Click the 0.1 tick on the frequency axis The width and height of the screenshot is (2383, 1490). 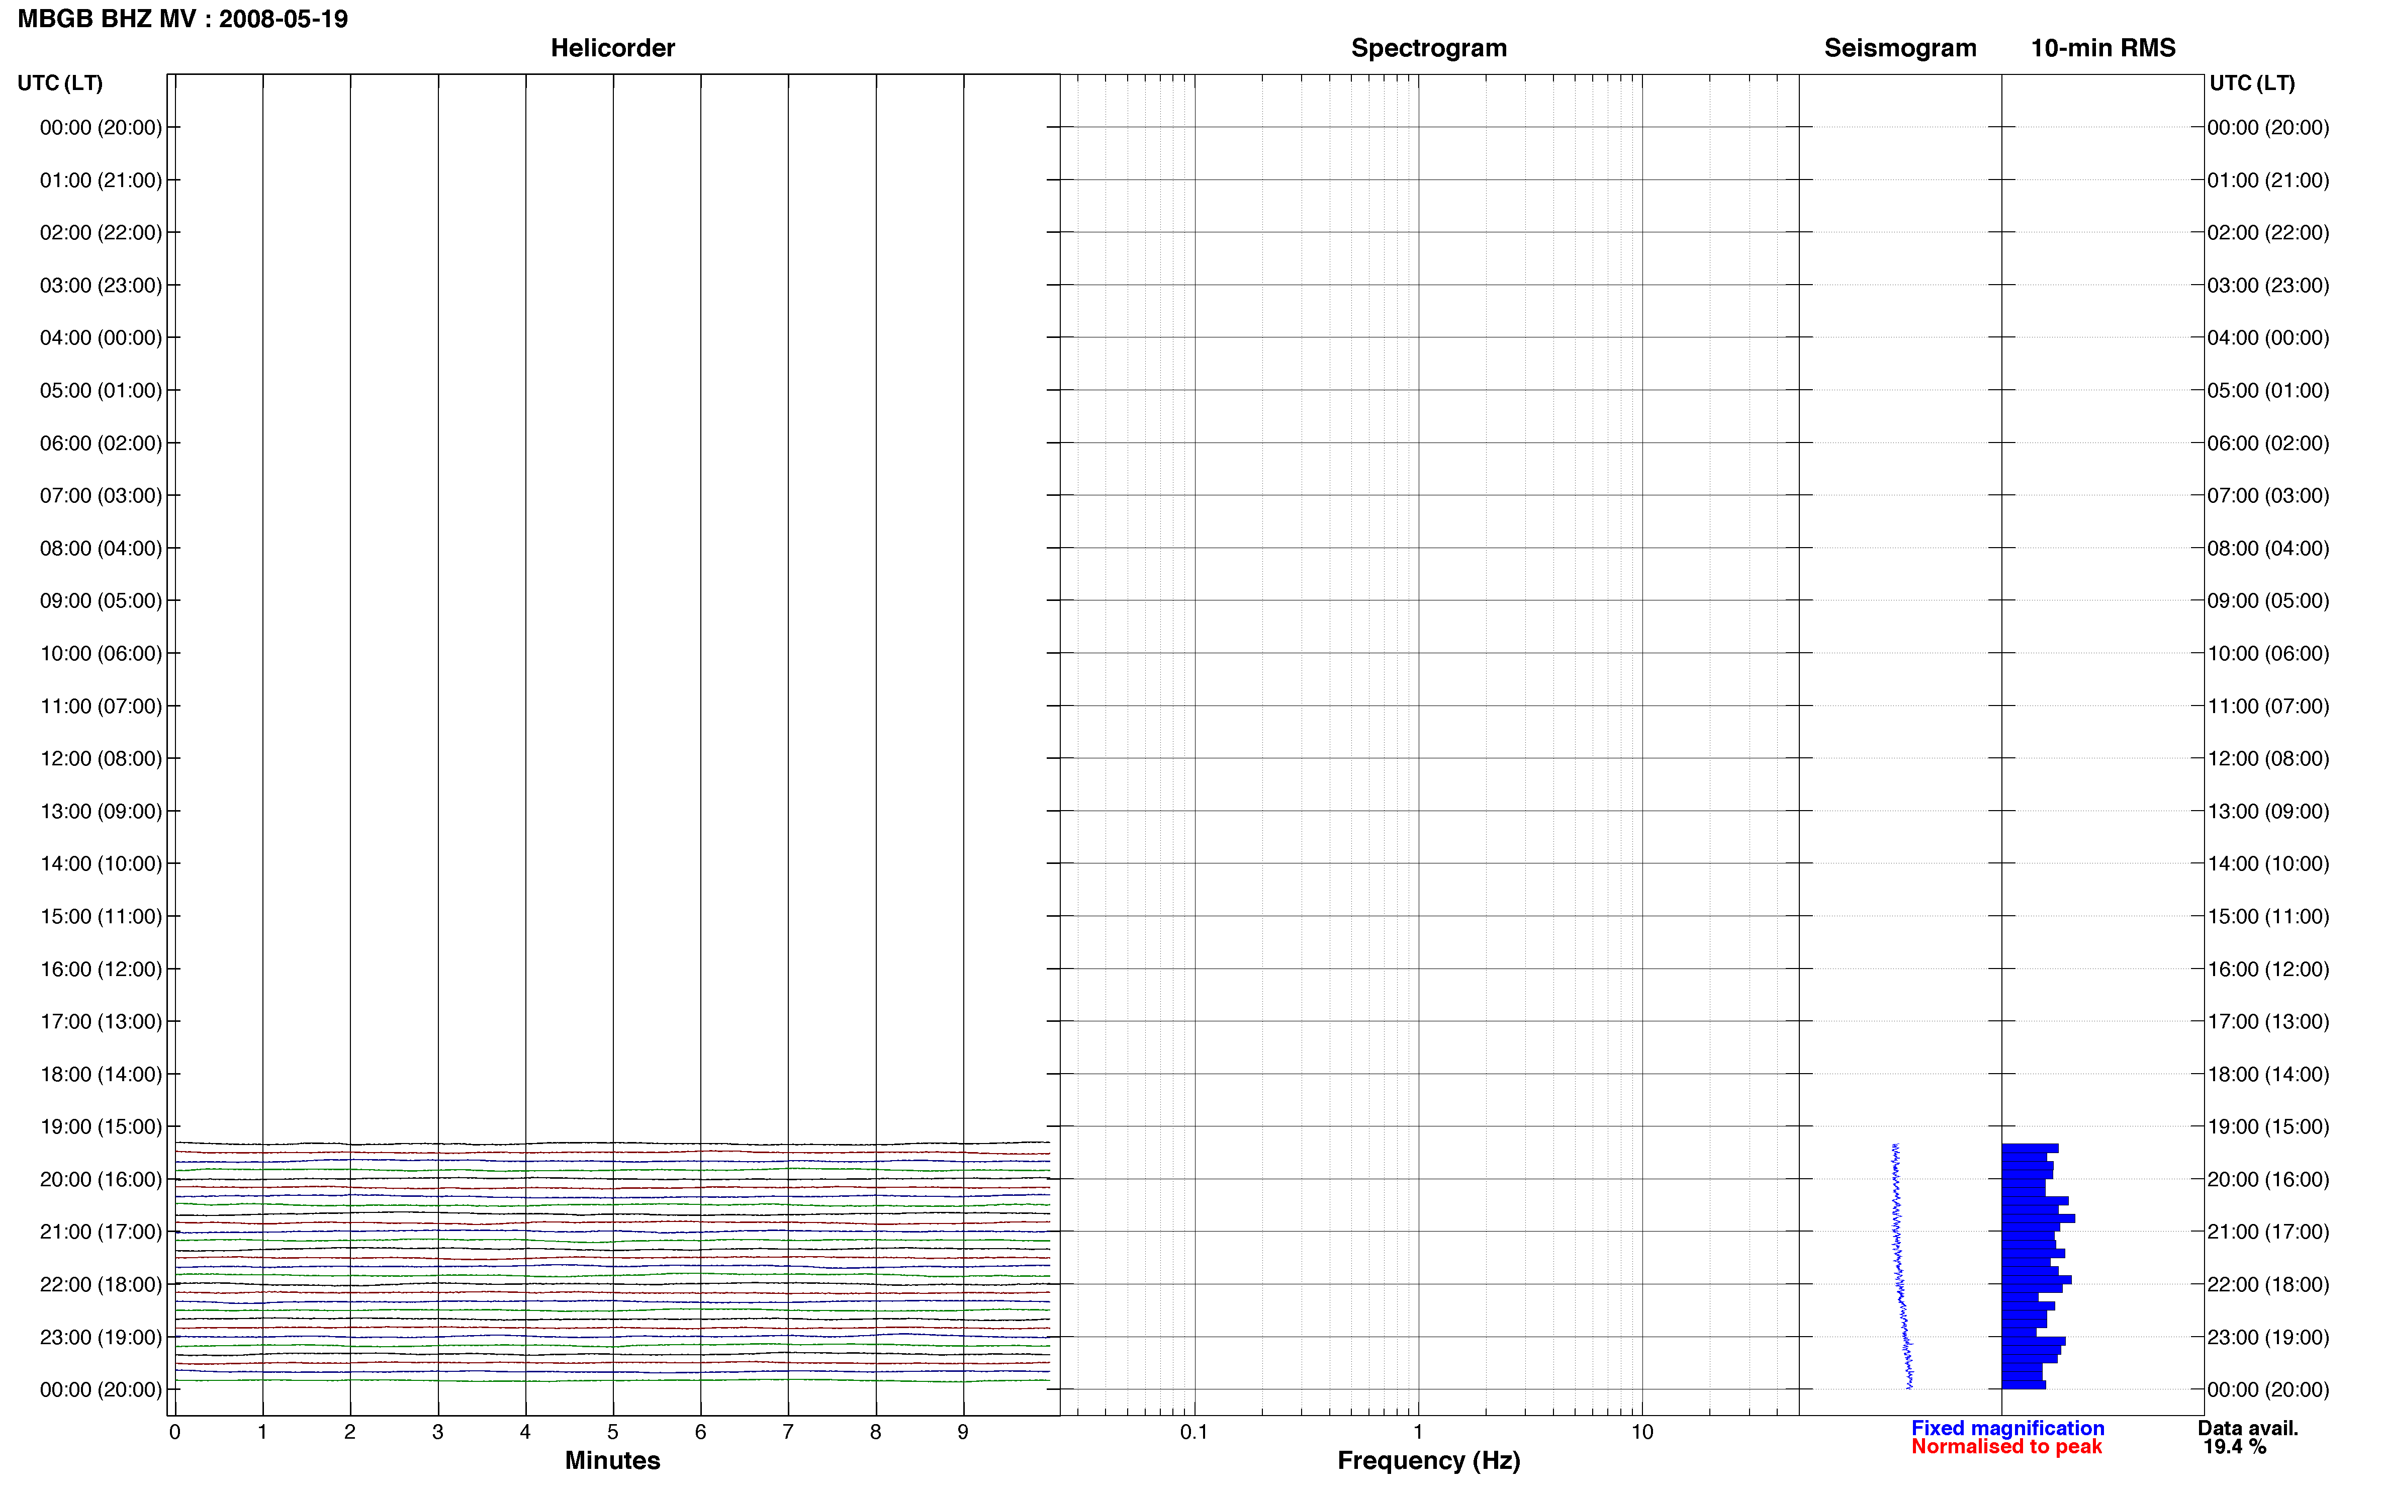pyautogui.click(x=1194, y=1433)
